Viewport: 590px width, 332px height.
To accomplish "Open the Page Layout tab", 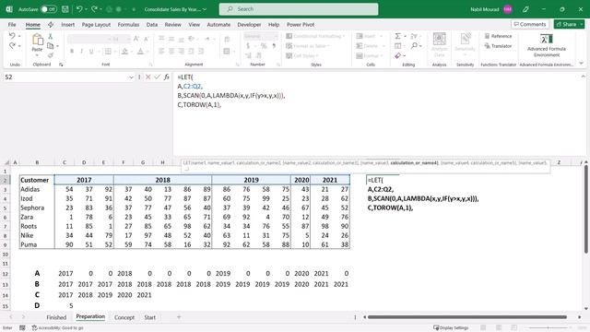I will pyautogui.click(x=96, y=25).
